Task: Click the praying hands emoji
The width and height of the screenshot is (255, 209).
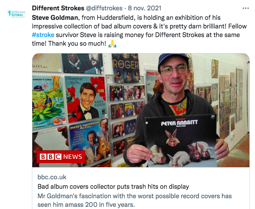Action: [112, 44]
